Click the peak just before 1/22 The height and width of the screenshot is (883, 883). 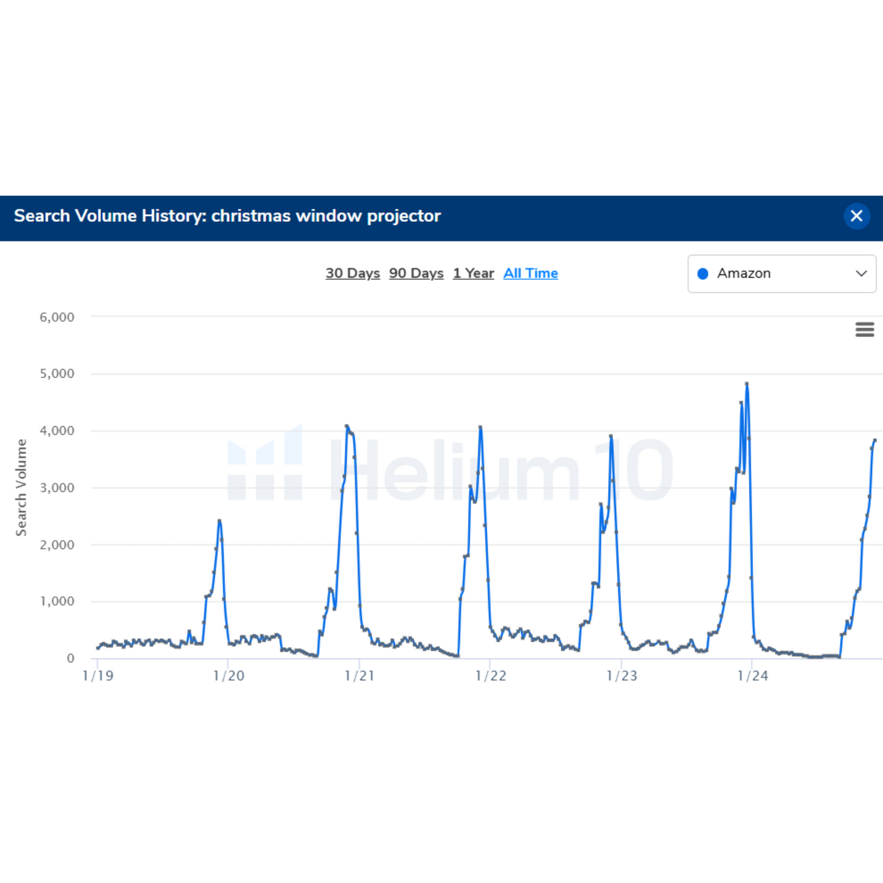coord(480,427)
